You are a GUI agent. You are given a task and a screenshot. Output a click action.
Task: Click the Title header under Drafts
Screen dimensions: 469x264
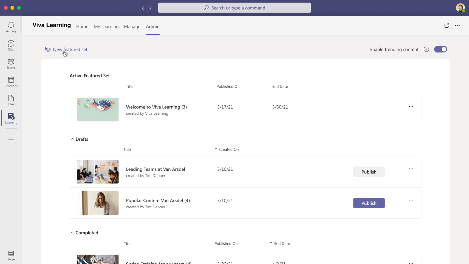pyautogui.click(x=127, y=149)
